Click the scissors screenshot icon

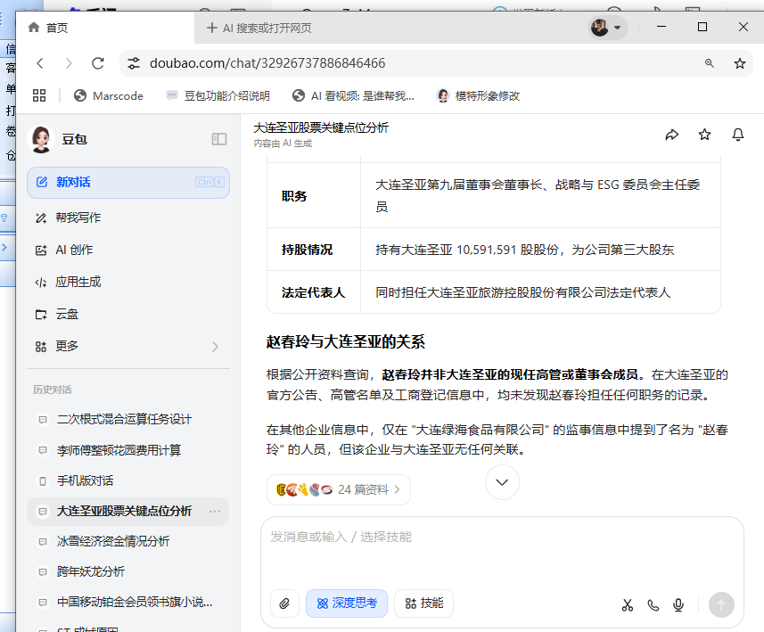(x=628, y=604)
